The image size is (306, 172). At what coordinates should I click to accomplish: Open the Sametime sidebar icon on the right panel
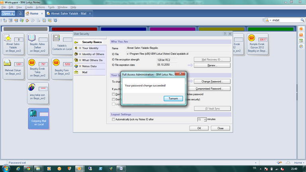[x=301, y=29]
